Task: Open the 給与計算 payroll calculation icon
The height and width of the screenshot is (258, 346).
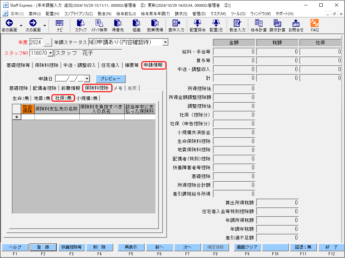Action: pyautogui.click(x=258, y=26)
